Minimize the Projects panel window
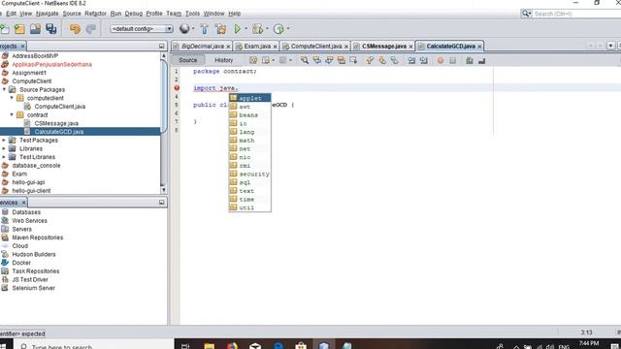Screen dimensions: 621x349 click(x=161, y=47)
